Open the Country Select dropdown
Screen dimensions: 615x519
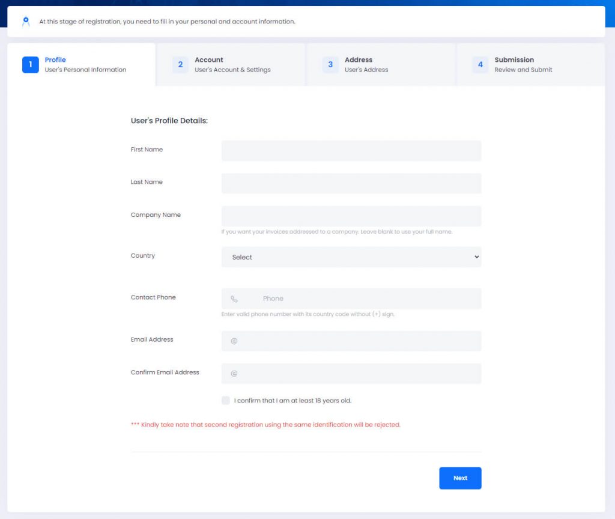pyautogui.click(x=351, y=256)
